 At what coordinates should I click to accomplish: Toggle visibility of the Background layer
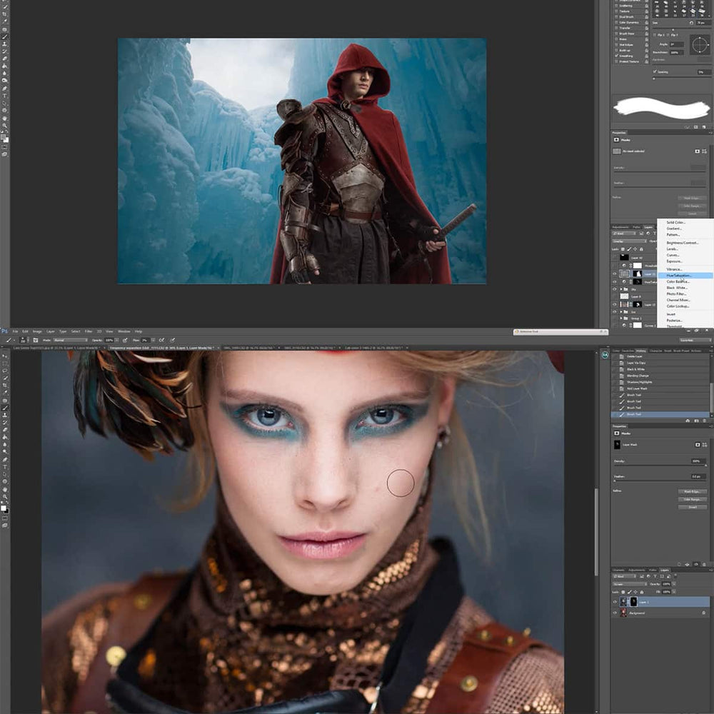pyautogui.click(x=615, y=612)
